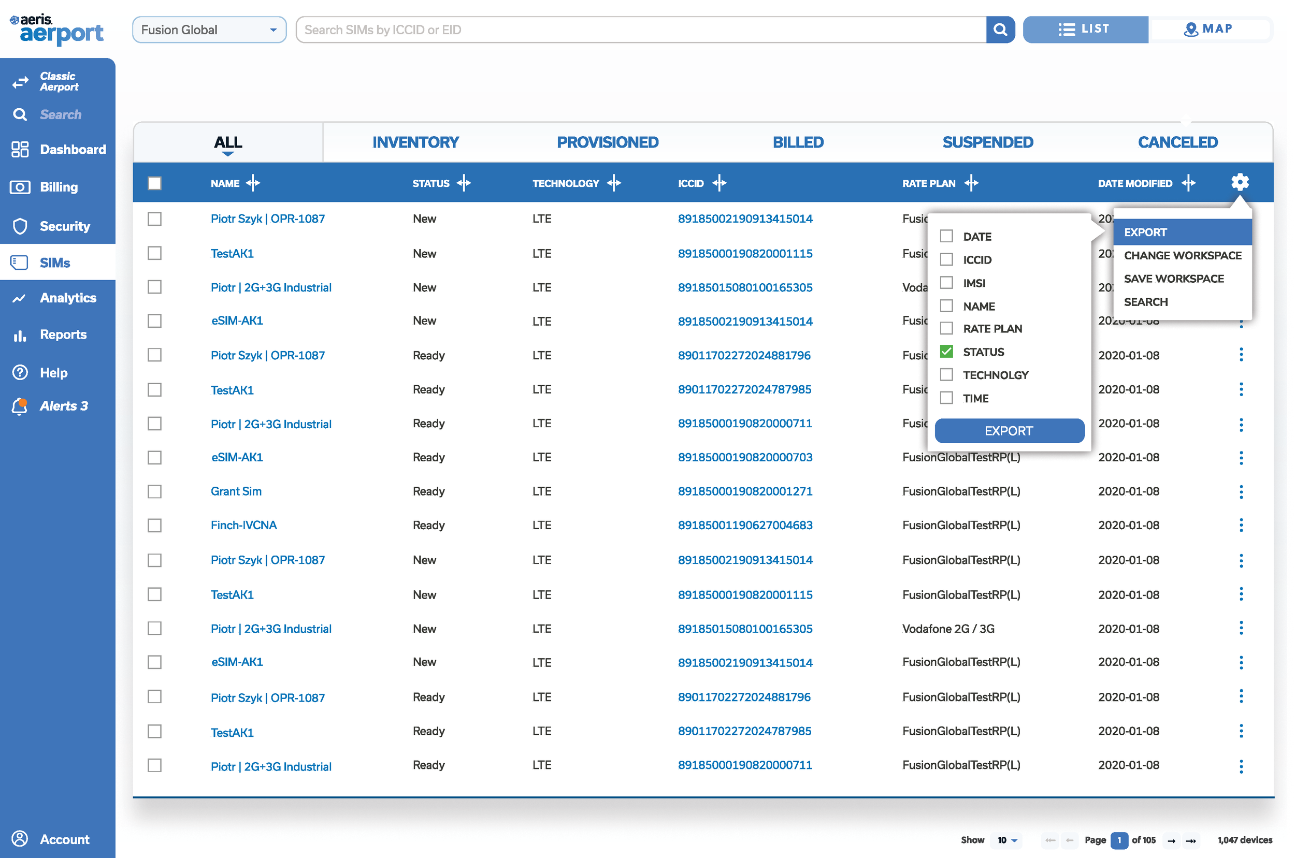Open row menu for Grant Sim
The width and height of the screenshot is (1295, 858).
1240,491
